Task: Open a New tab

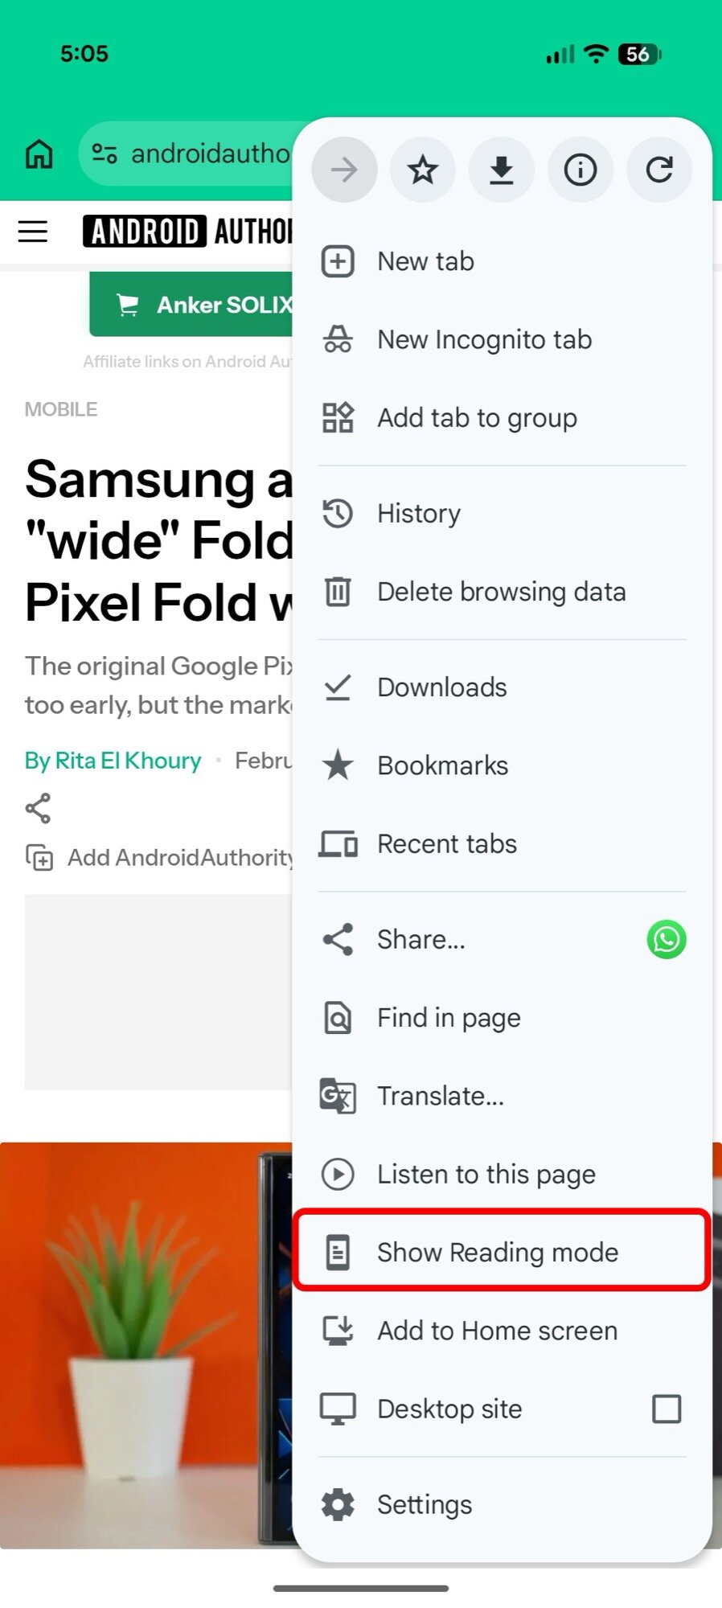Action: (426, 260)
